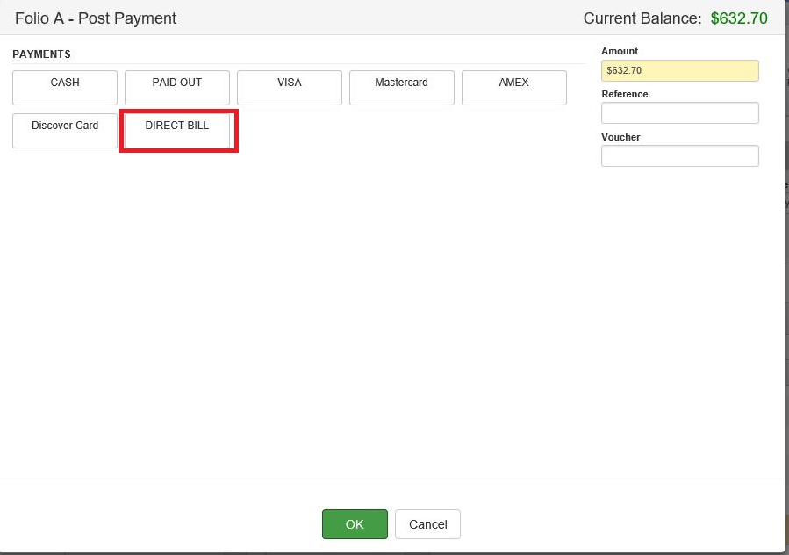Click into the Reference field
This screenshot has height=555, width=789.
679,112
